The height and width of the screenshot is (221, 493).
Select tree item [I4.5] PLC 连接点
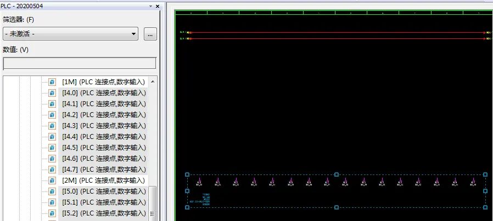(x=104, y=148)
